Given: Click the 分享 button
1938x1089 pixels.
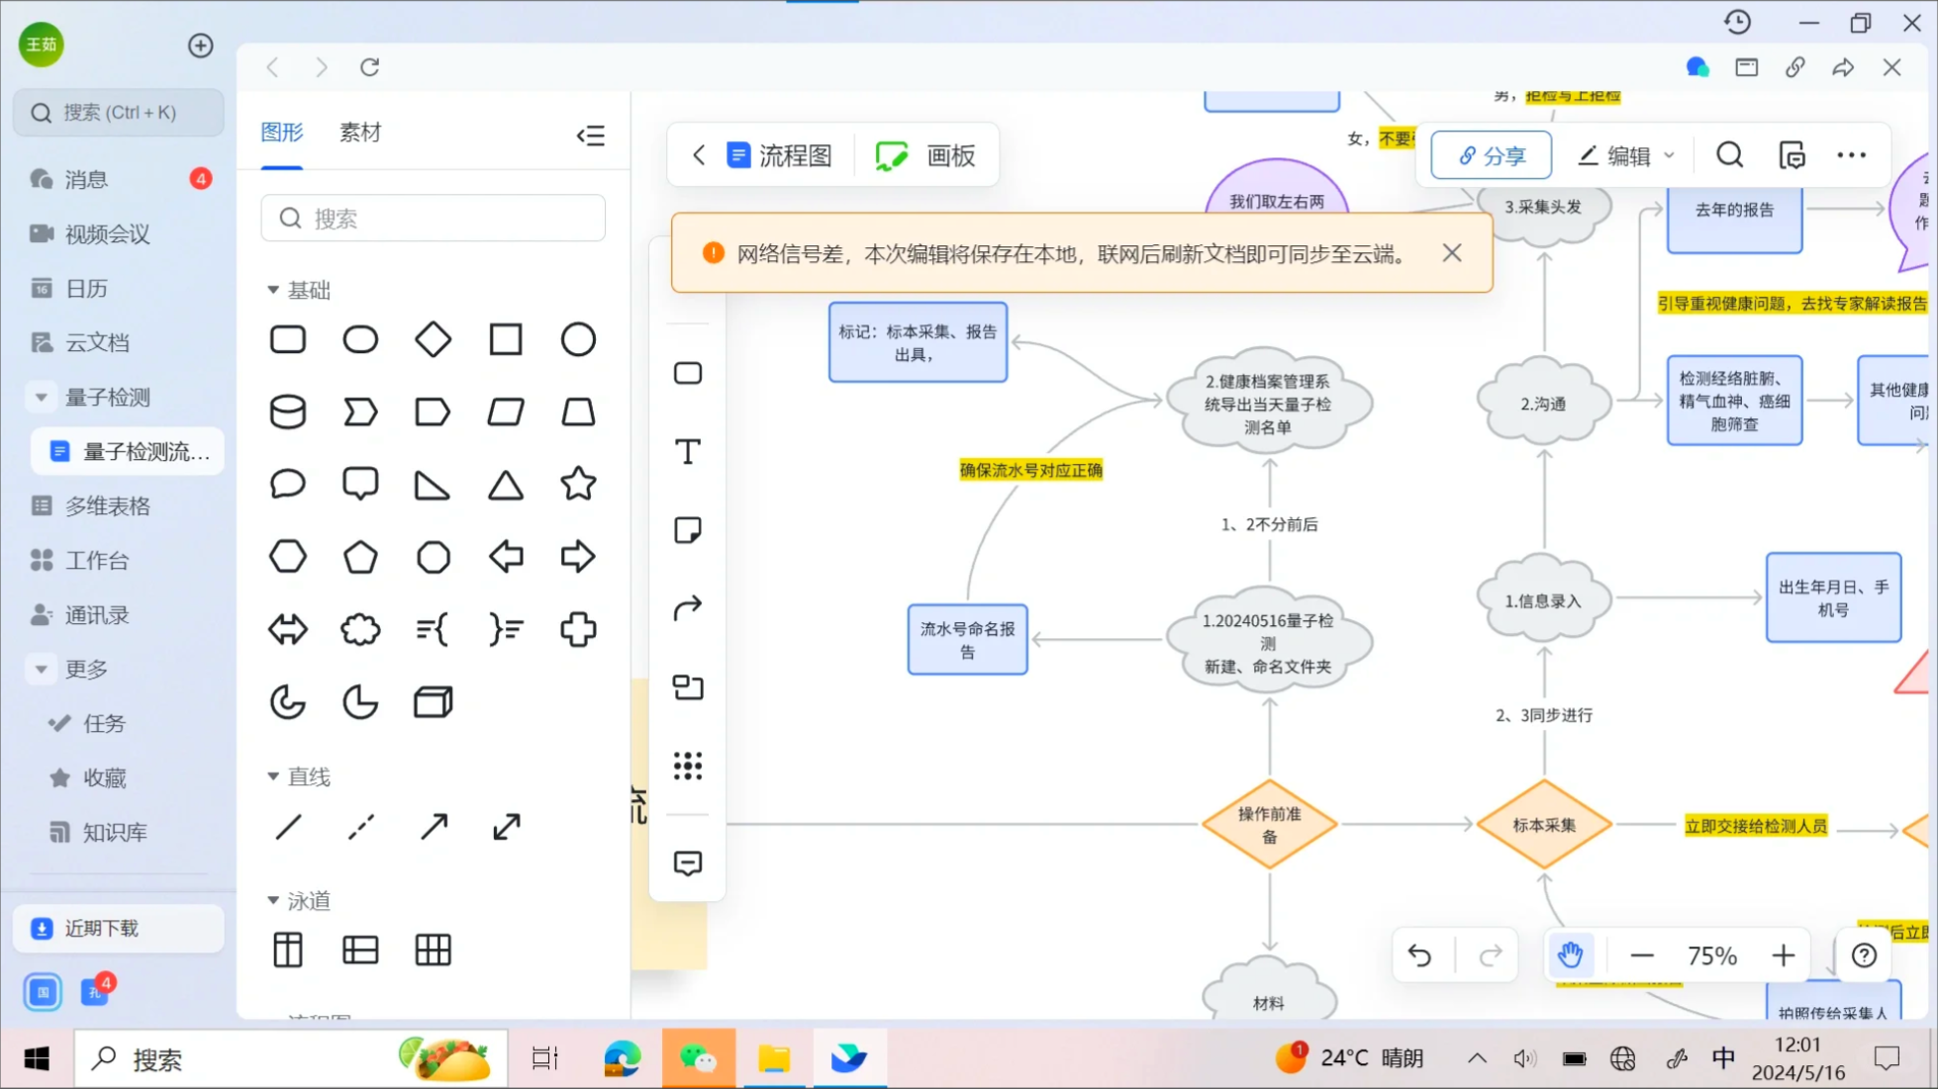Looking at the screenshot, I should pyautogui.click(x=1492, y=155).
